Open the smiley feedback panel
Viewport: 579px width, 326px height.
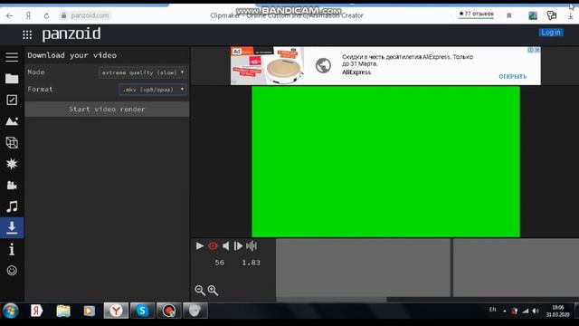coord(12,271)
